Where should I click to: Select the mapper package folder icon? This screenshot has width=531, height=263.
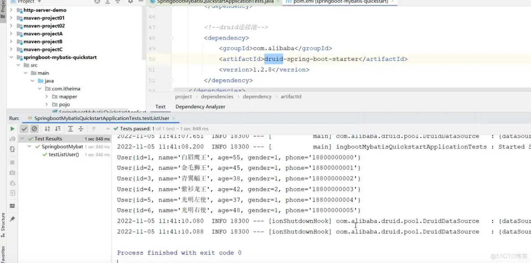coord(55,96)
